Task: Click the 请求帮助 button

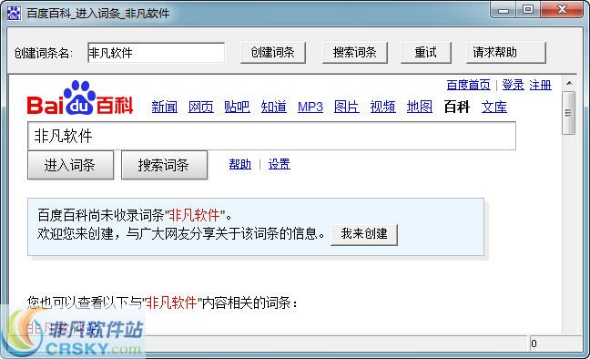Action: click(506, 52)
